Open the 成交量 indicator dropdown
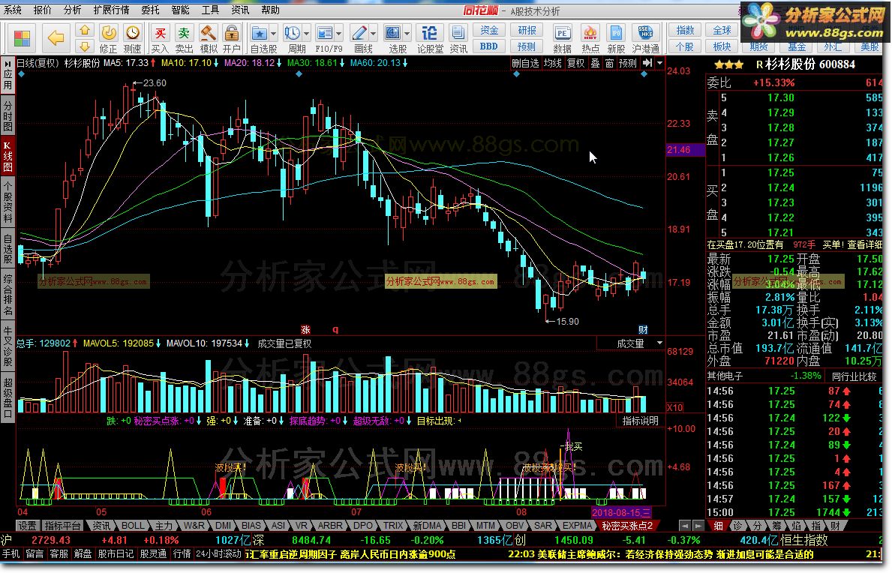The image size is (892, 573). click(x=660, y=343)
